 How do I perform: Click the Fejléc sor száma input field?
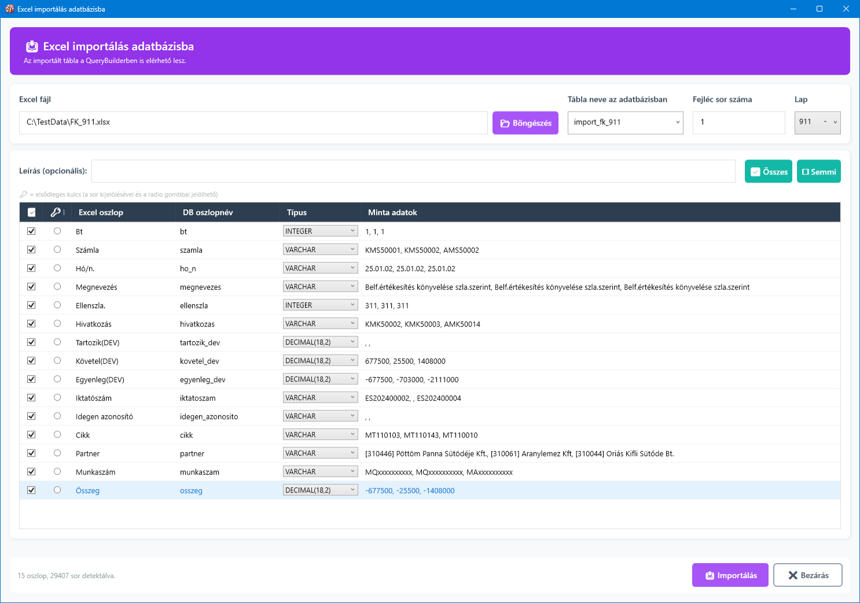[738, 123]
